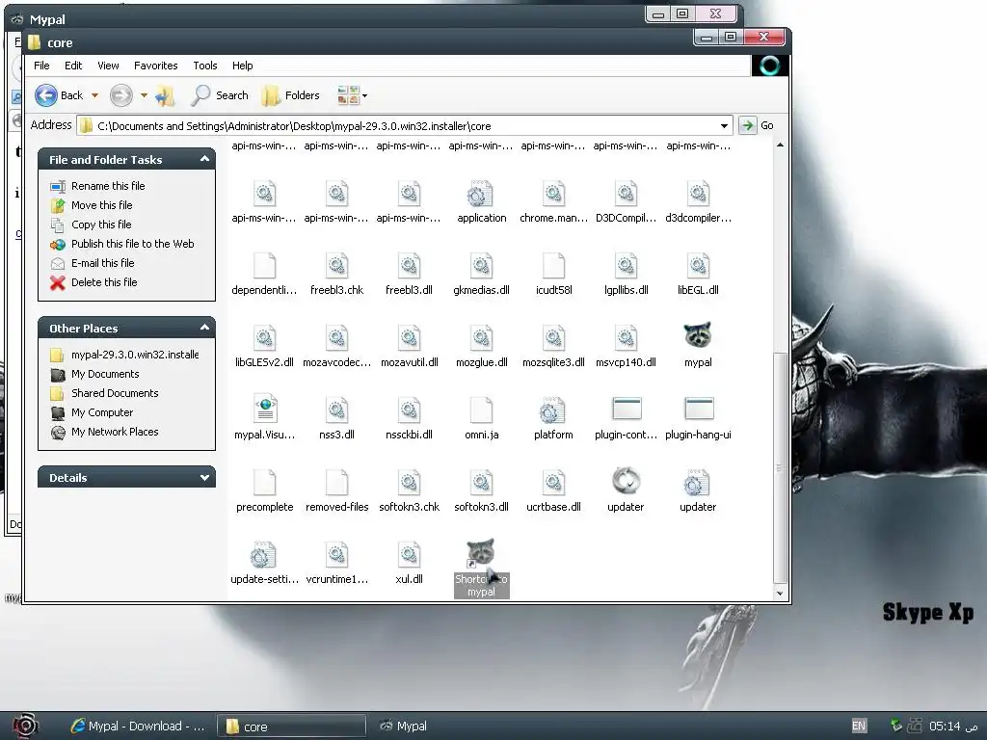Open the Address bar dropdown list
This screenshot has height=740, width=987.
pyautogui.click(x=724, y=126)
